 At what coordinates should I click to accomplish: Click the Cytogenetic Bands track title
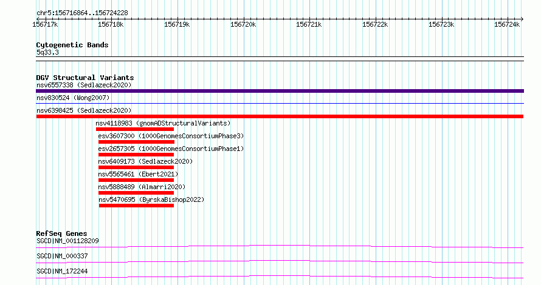72,45
